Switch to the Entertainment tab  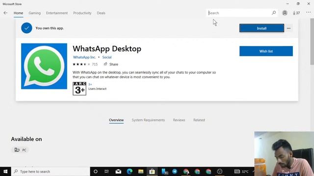point(57,13)
